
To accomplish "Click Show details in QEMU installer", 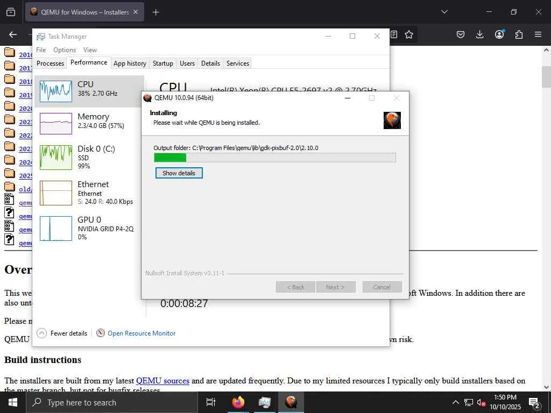I will [x=179, y=173].
